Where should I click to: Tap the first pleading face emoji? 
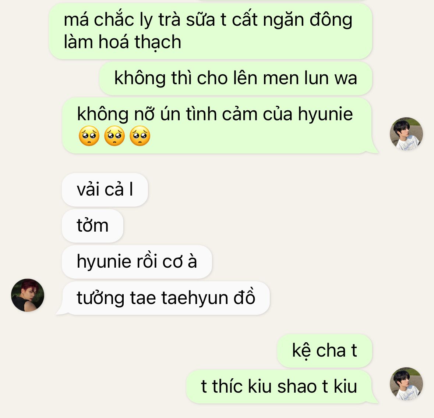coord(89,136)
